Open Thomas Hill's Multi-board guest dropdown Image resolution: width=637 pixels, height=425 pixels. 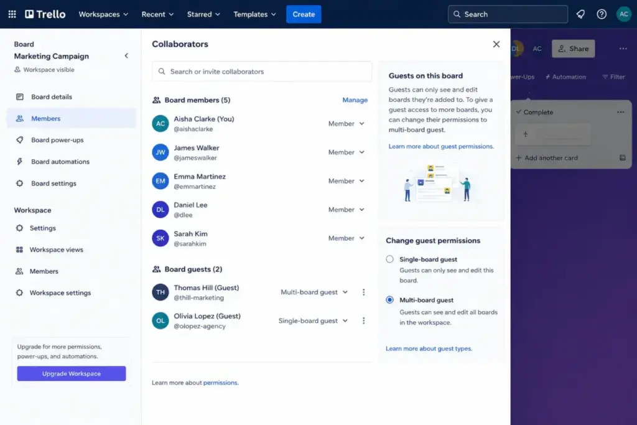314,292
